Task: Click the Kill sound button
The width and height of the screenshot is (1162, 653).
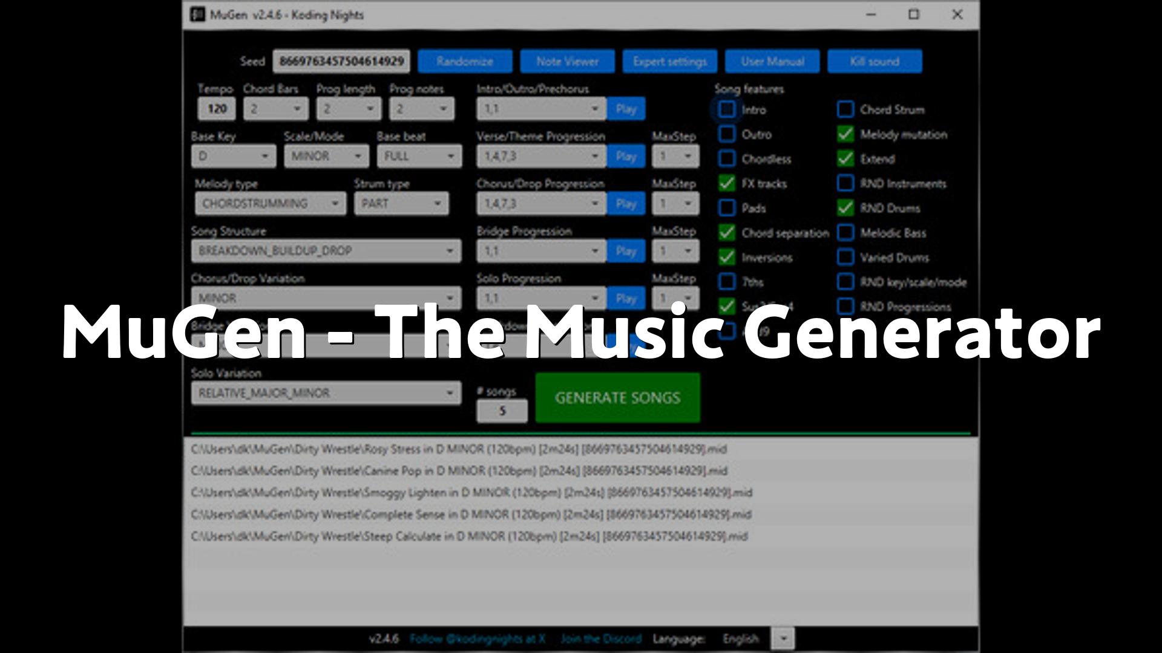Action: [x=875, y=61]
